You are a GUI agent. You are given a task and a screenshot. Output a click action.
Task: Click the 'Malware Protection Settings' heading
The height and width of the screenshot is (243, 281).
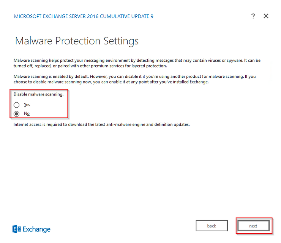coord(77,41)
